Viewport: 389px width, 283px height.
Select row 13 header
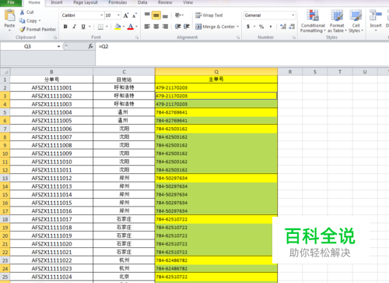[x=5, y=179]
